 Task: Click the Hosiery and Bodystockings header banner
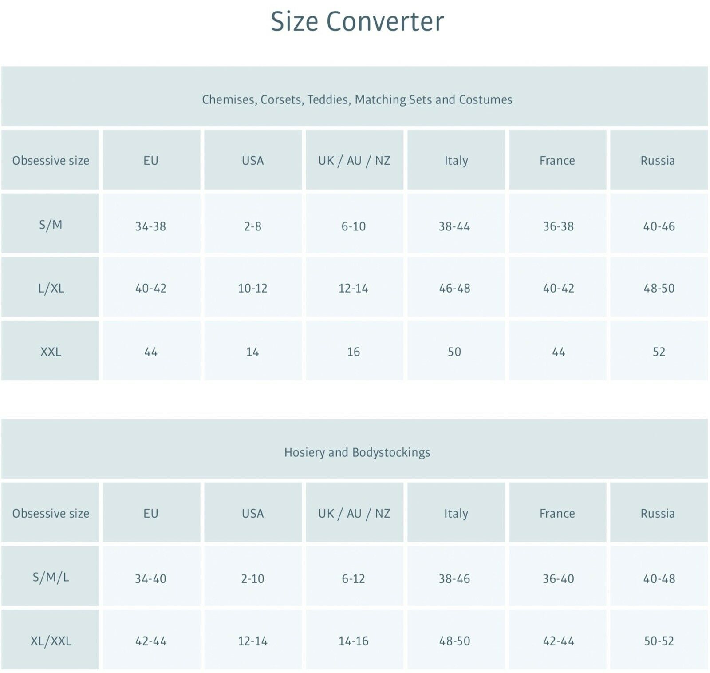pos(355,449)
